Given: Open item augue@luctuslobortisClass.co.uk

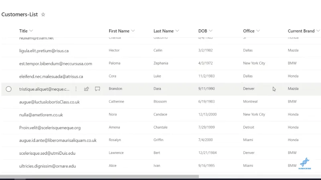Looking at the screenshot, I should [49, 102].
